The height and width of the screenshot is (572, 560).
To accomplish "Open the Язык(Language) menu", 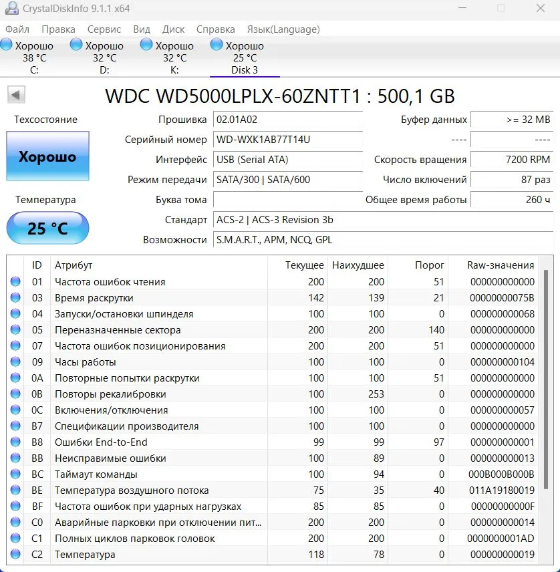I will point(283,29).
